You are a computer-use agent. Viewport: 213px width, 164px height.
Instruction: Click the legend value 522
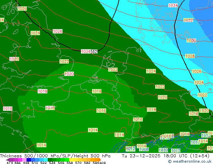tap(43, 163)
